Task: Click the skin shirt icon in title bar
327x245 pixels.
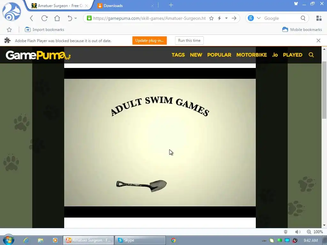Action: point(296,4)
